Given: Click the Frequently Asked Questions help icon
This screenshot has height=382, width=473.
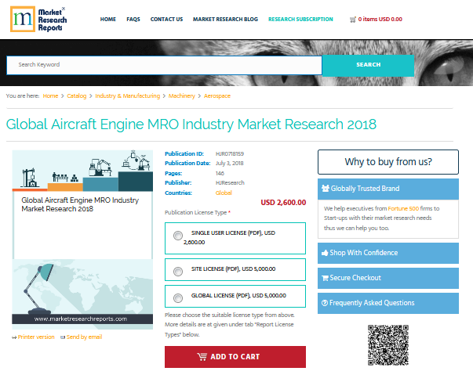Looking at the screenshot, I should [325, 303].
